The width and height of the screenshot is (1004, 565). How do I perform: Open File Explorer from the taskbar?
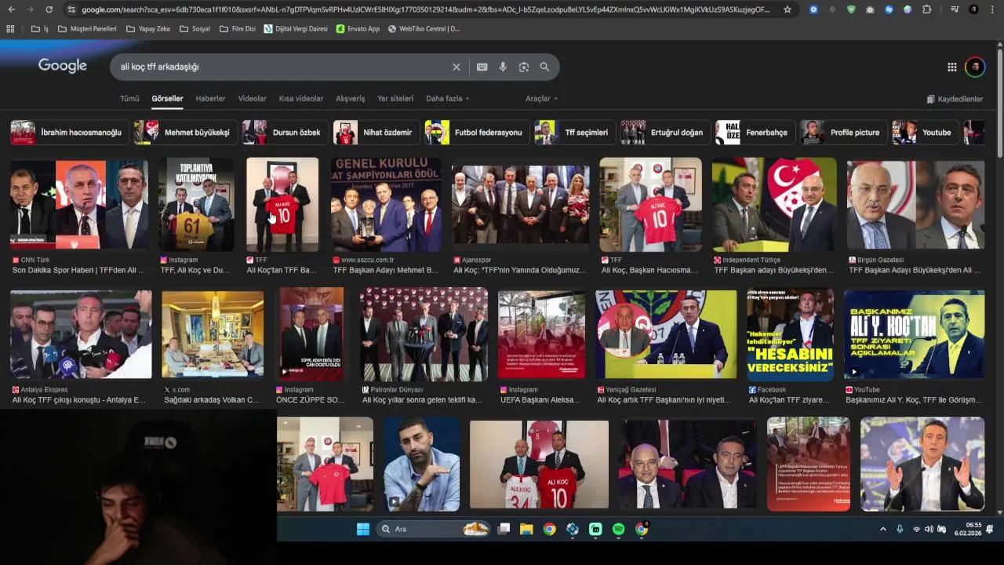[x=526, y=529]
